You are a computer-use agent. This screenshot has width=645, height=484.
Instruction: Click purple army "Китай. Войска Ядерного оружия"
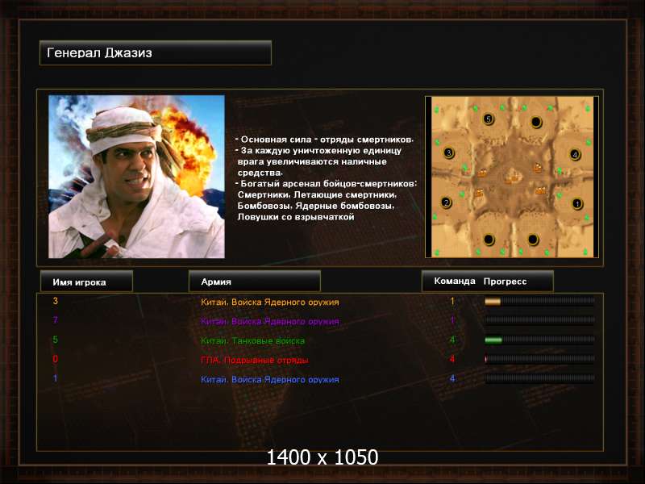point(270,321)
